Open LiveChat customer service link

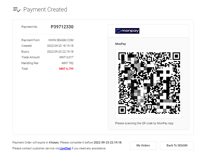pos(65,148)
